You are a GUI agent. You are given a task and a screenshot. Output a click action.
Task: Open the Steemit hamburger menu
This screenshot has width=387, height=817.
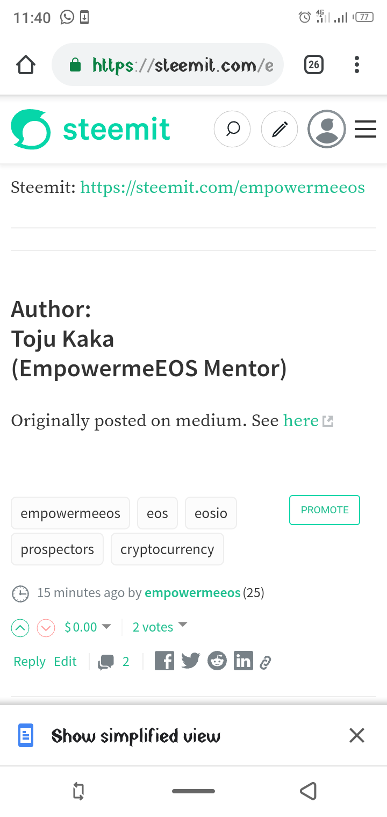coord(365,129)
